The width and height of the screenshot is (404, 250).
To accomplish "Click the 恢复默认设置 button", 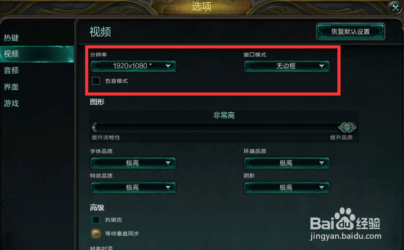I will click(x=351, y=32).
